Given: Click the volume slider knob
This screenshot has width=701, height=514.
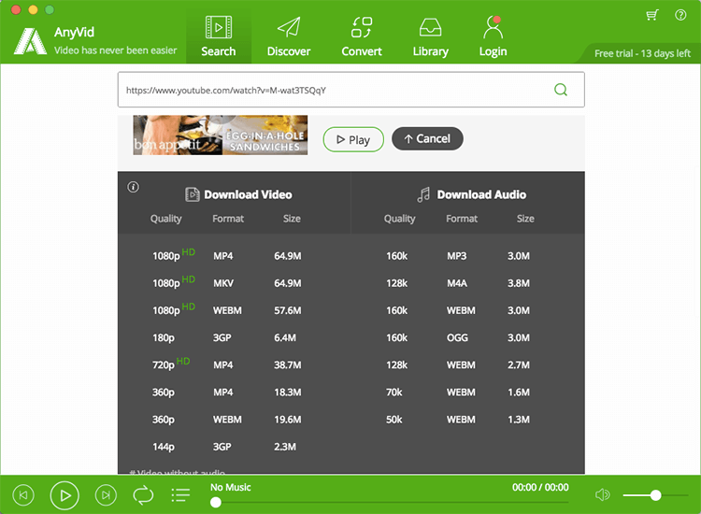Looking at the screenshot, I should tap(655, 495).
